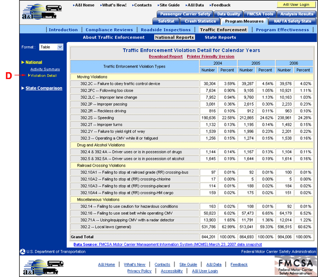Expand the State Comparison section

[44, 88]
